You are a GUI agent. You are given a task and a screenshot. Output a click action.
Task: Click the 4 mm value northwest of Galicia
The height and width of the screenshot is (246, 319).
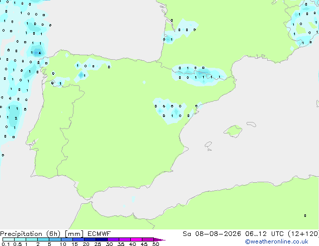40,53
